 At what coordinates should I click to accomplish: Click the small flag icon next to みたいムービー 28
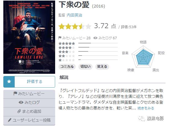[x=60, y=38]
